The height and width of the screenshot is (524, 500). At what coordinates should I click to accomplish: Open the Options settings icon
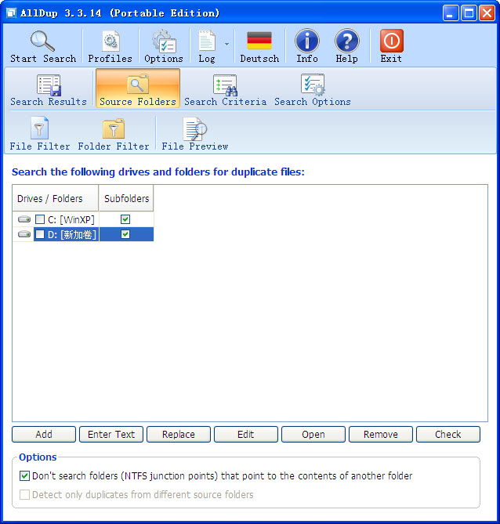pyautogui.click(x=163, y=42)
